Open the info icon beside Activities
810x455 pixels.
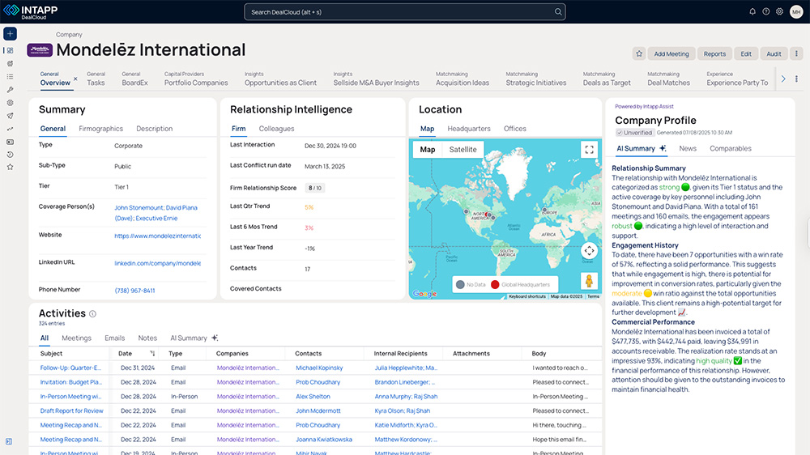[x=92, y=314]
